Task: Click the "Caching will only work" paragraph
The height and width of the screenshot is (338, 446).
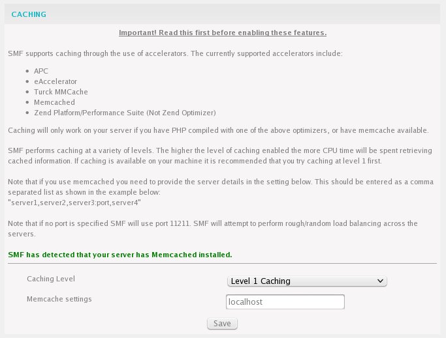Action: [x=218, y=130]
